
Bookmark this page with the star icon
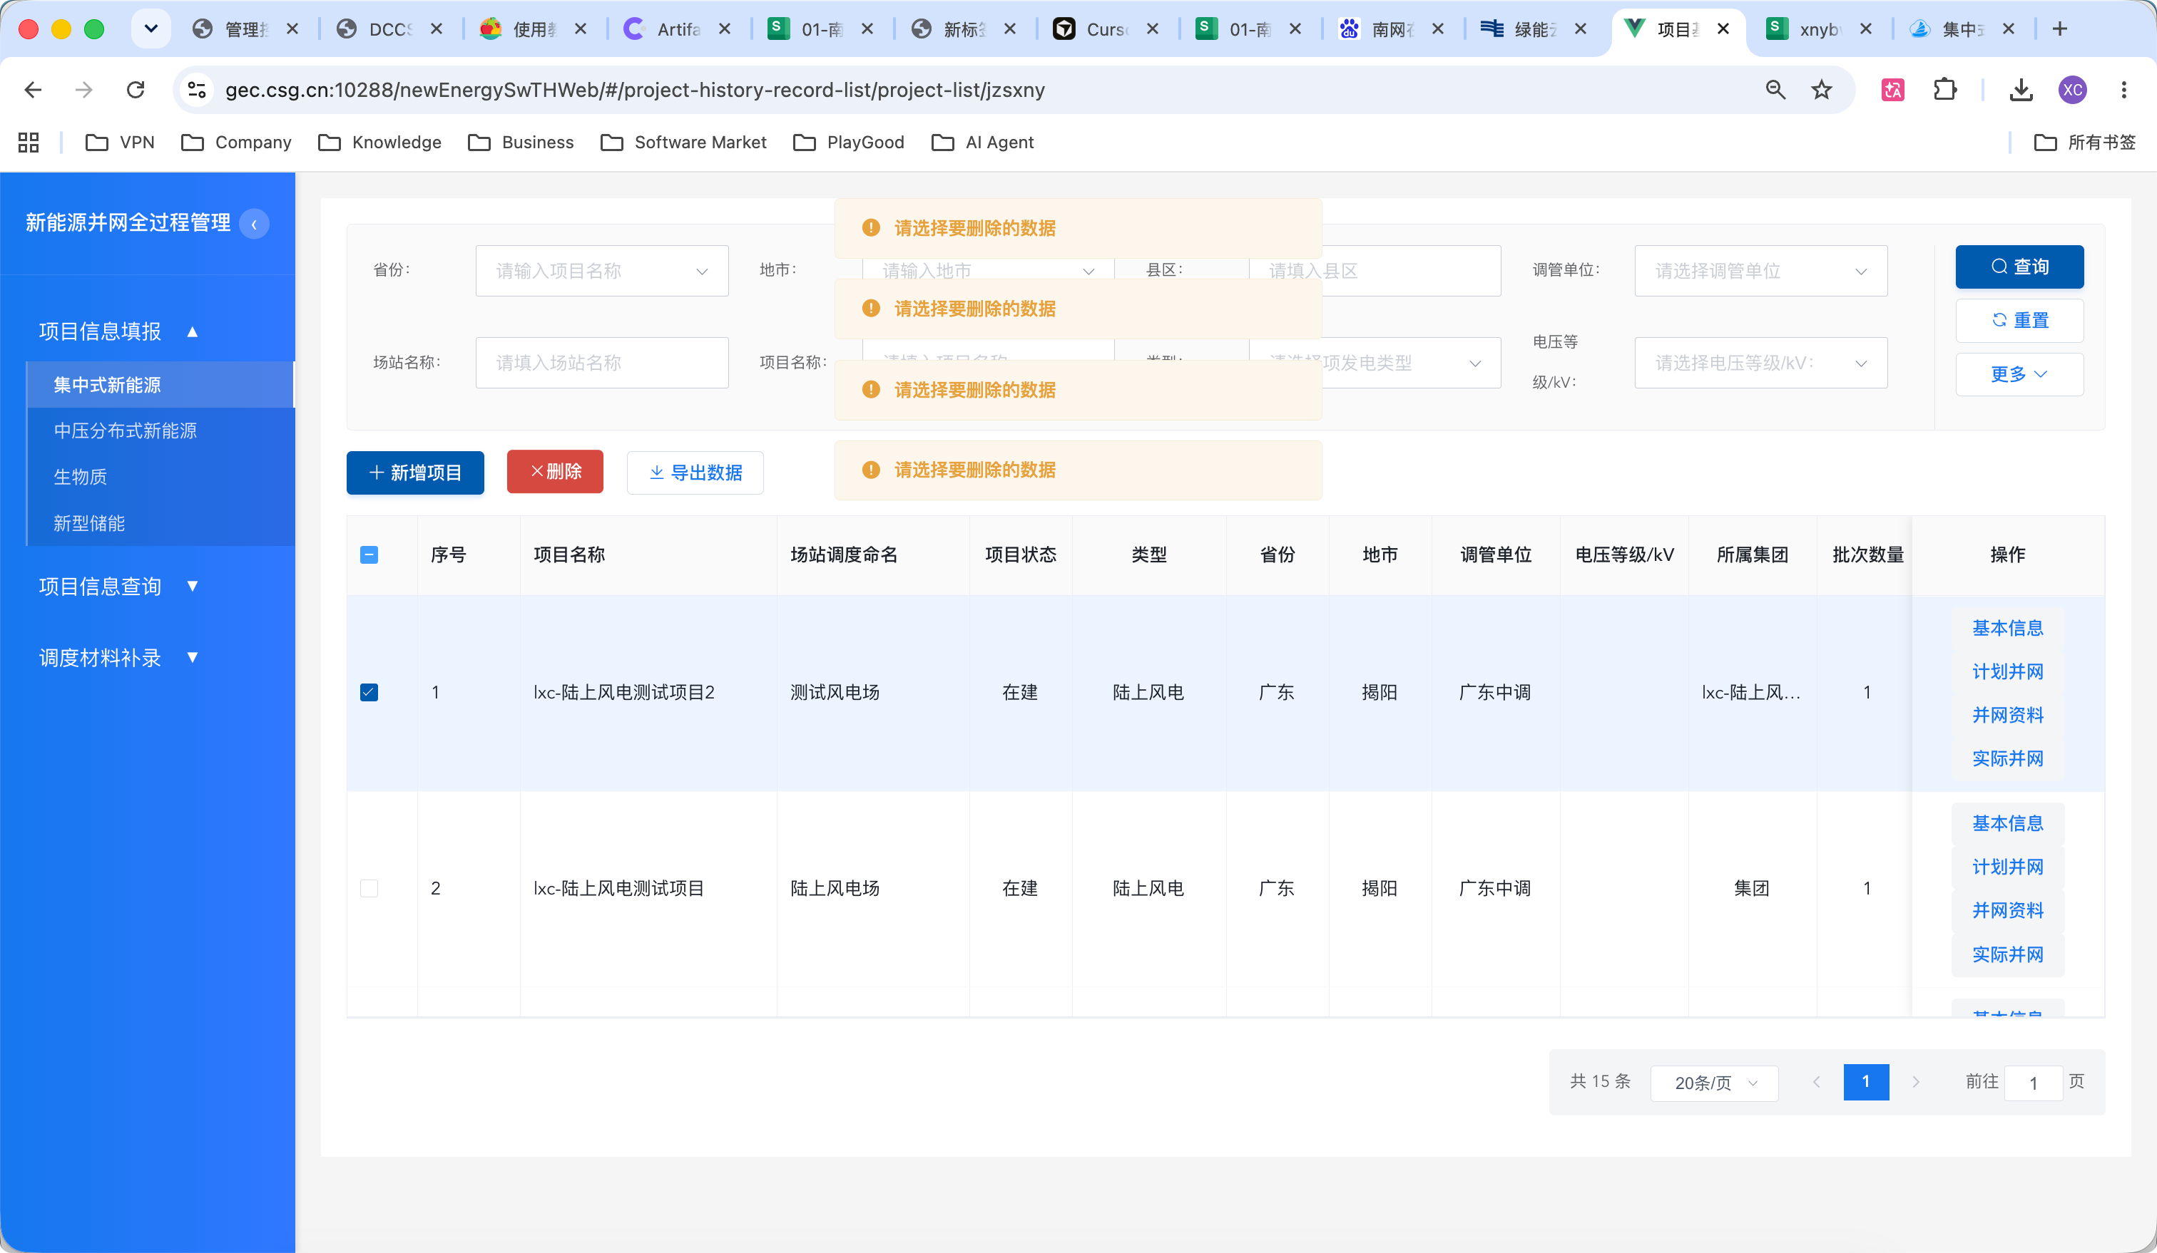1822,90
